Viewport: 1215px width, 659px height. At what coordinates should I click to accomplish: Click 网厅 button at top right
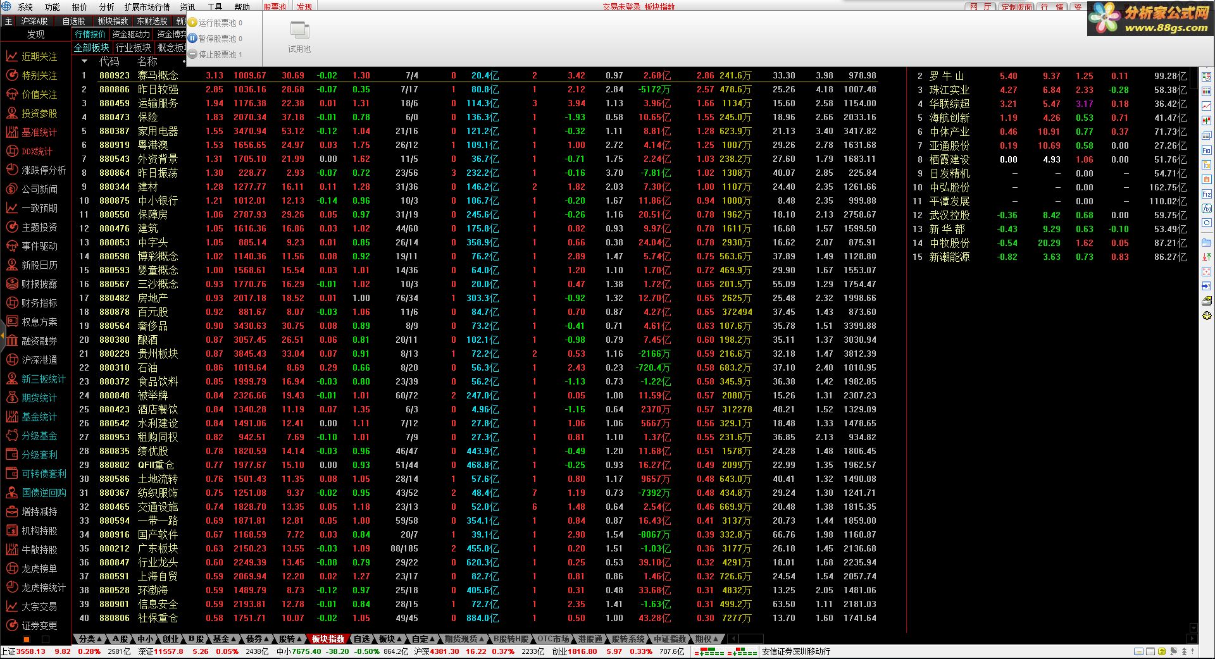(981, 7)
